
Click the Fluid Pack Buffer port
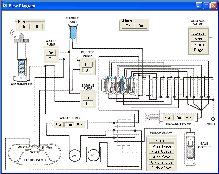click(39, 147)
